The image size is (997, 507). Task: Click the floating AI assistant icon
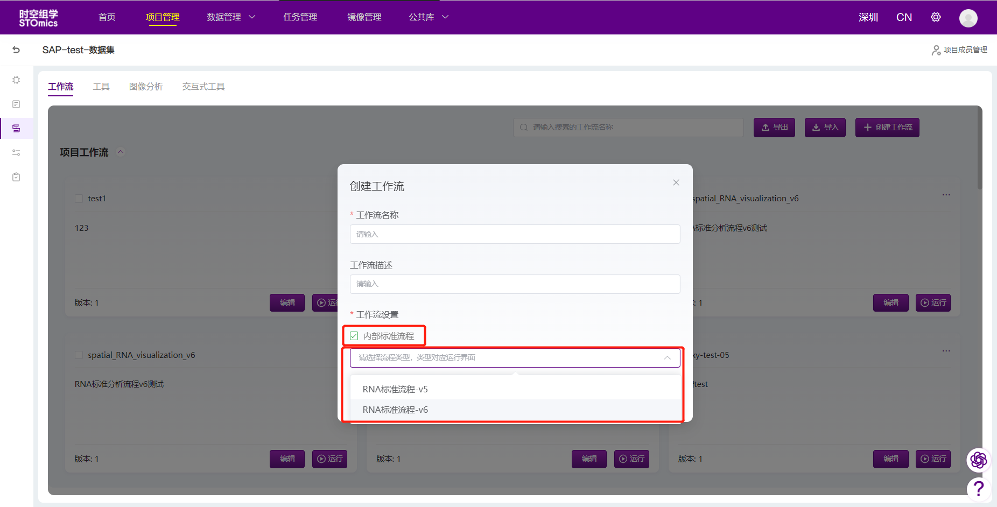pyautogui.click(x=978, y=460)
